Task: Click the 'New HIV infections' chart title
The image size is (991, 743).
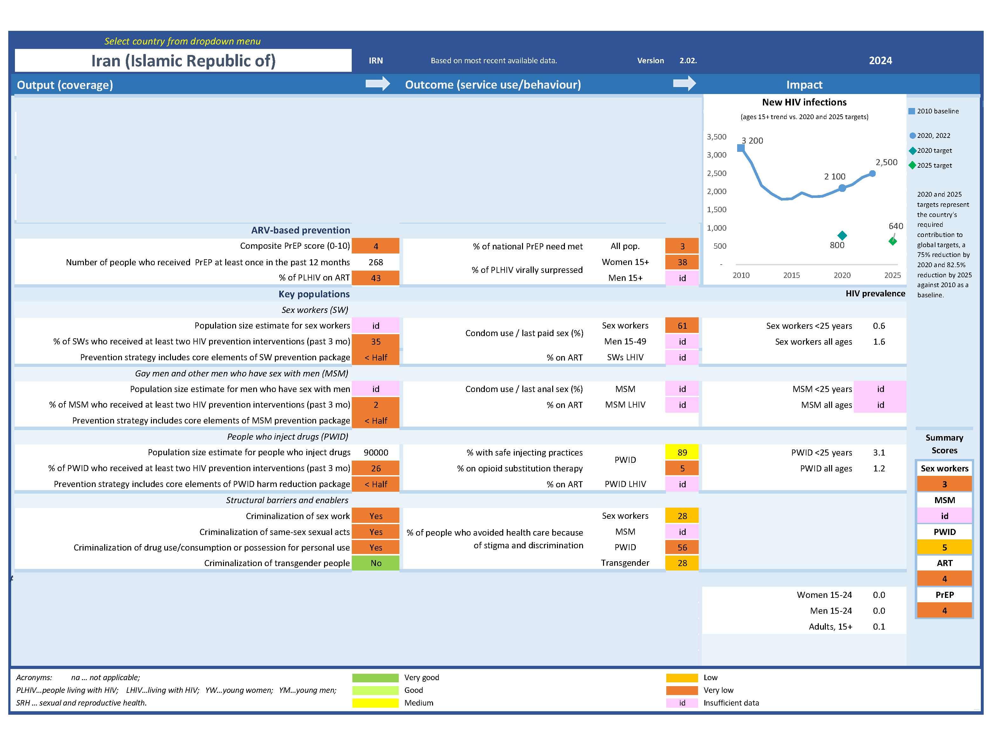Action: coord(804,102)
